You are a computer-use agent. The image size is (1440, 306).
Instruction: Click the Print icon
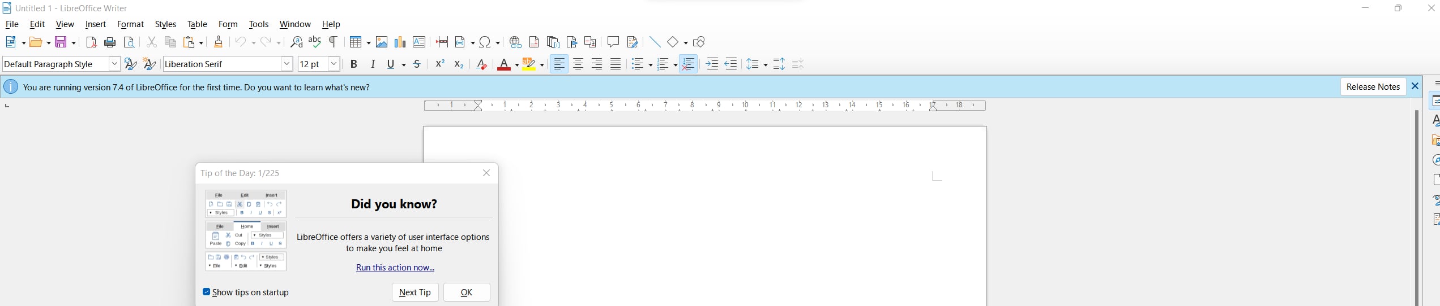110,42
